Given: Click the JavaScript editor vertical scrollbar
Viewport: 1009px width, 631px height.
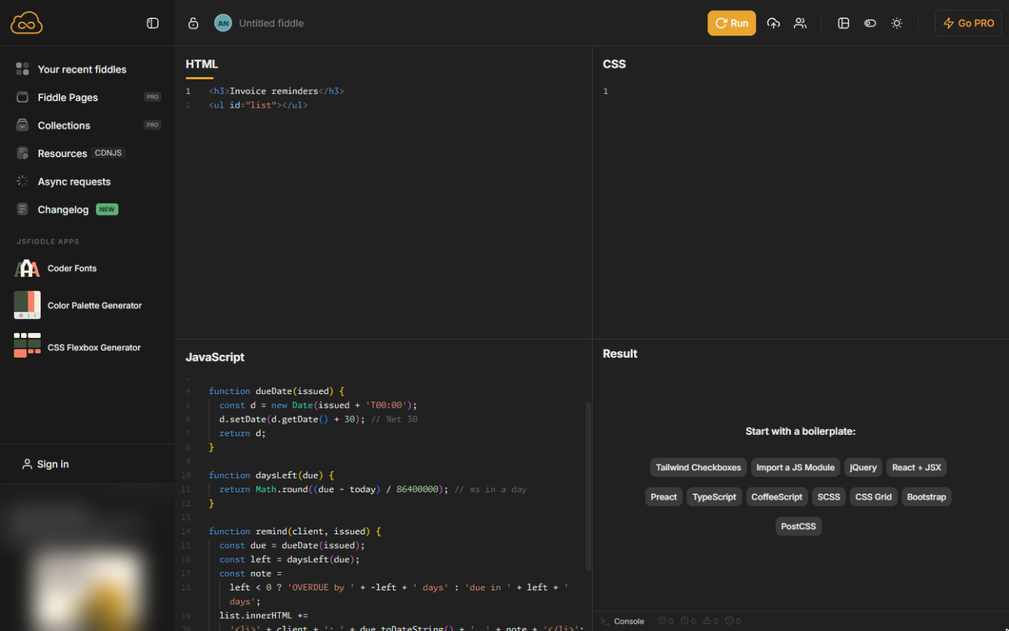Looking at the screenshot, I should click(x=588, y=486).
